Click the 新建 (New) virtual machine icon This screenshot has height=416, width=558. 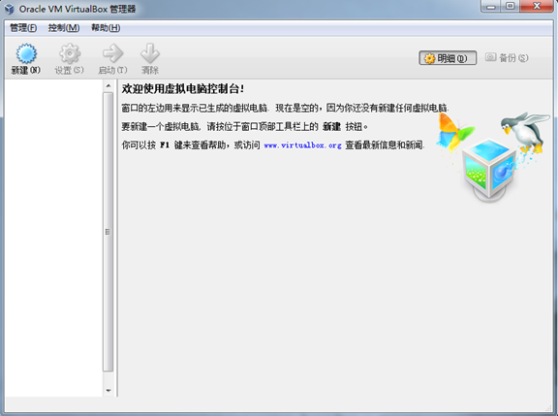click(x=26, y=53)
